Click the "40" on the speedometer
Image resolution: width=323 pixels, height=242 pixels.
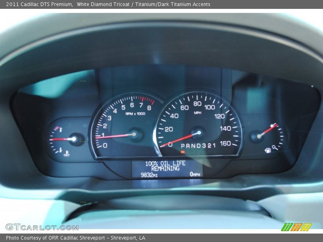174,116
